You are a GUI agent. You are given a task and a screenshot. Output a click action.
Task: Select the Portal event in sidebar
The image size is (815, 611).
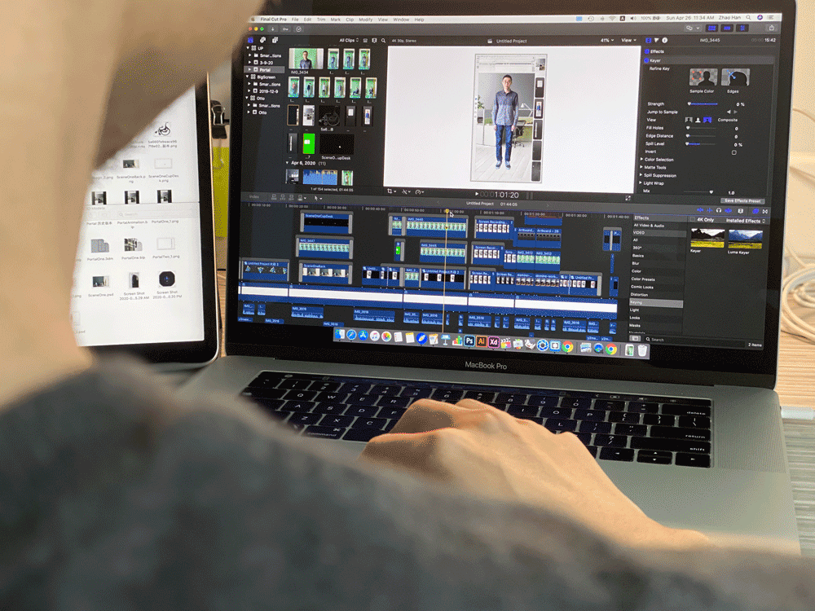tap(265, 69)
